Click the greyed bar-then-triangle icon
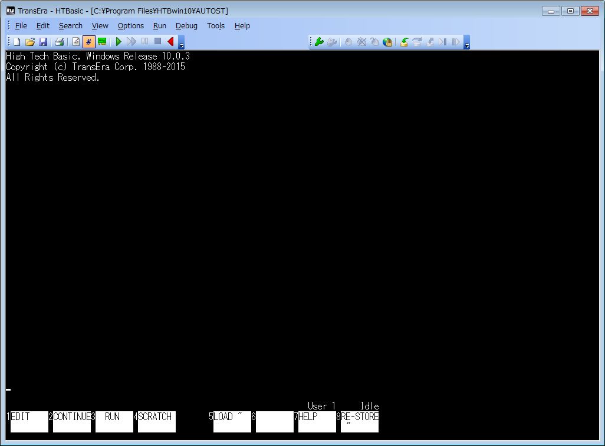The width and height of the screenshot is (605, 446). pos(456,42)
